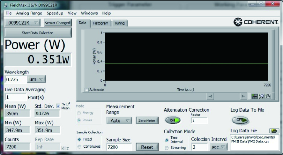This screenshot has width=283, height=155.
Task: Select the hand pan tool
Action: (x=268, y=96)
